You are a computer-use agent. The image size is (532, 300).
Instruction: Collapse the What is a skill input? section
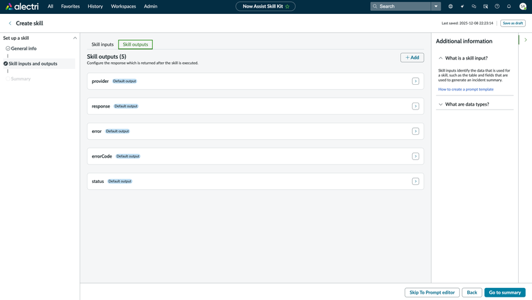coord(441,58)
